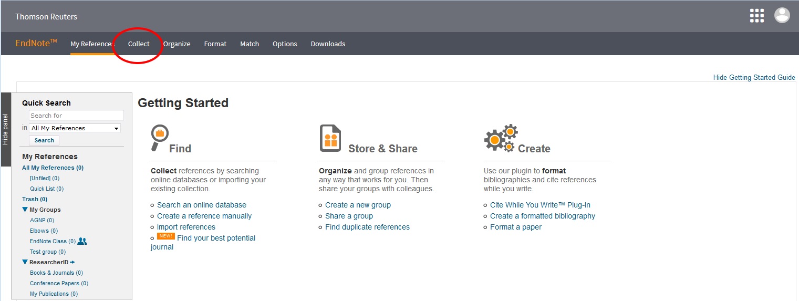The image size is (799, 301).
Task: Click the Quick Search heading
Action: coord(46,103)
